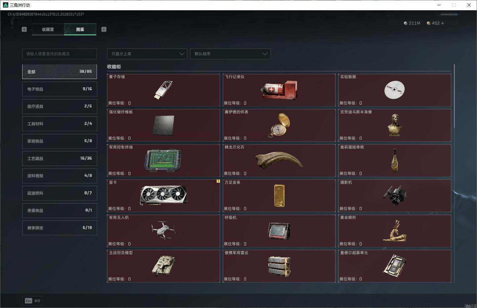Select the 便携军用雷达 radar image
The height and width of the screenshot is (308, 477).
[x=279, y=266]
